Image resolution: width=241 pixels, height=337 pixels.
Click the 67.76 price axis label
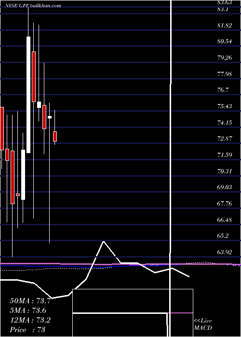(x=225, y=204)
